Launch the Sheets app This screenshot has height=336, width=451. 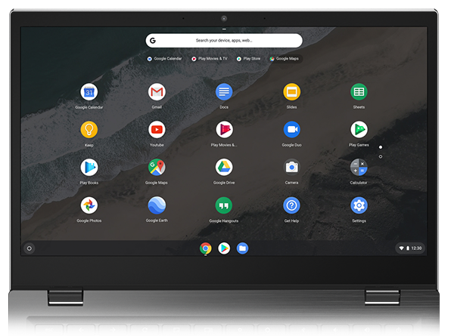tap(359, 92)
